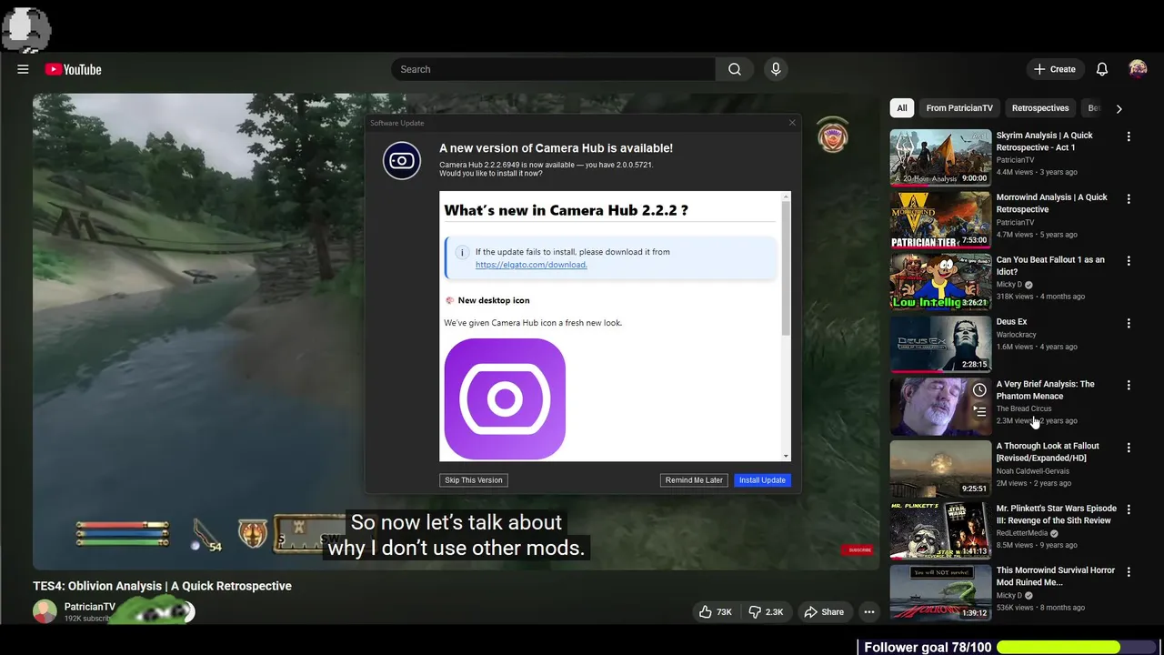Click the Create button
The image size is (1164, 655).
[1054, 69]
